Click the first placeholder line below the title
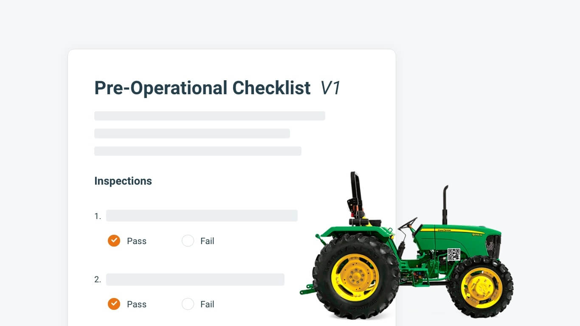 209,116
